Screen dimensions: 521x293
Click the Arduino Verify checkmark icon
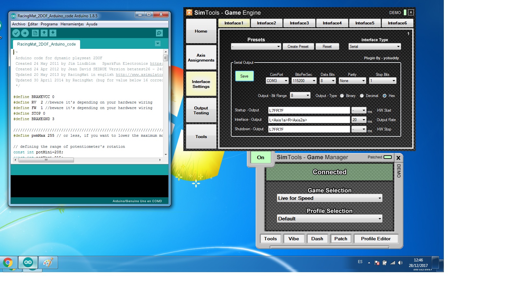point(16,33)
